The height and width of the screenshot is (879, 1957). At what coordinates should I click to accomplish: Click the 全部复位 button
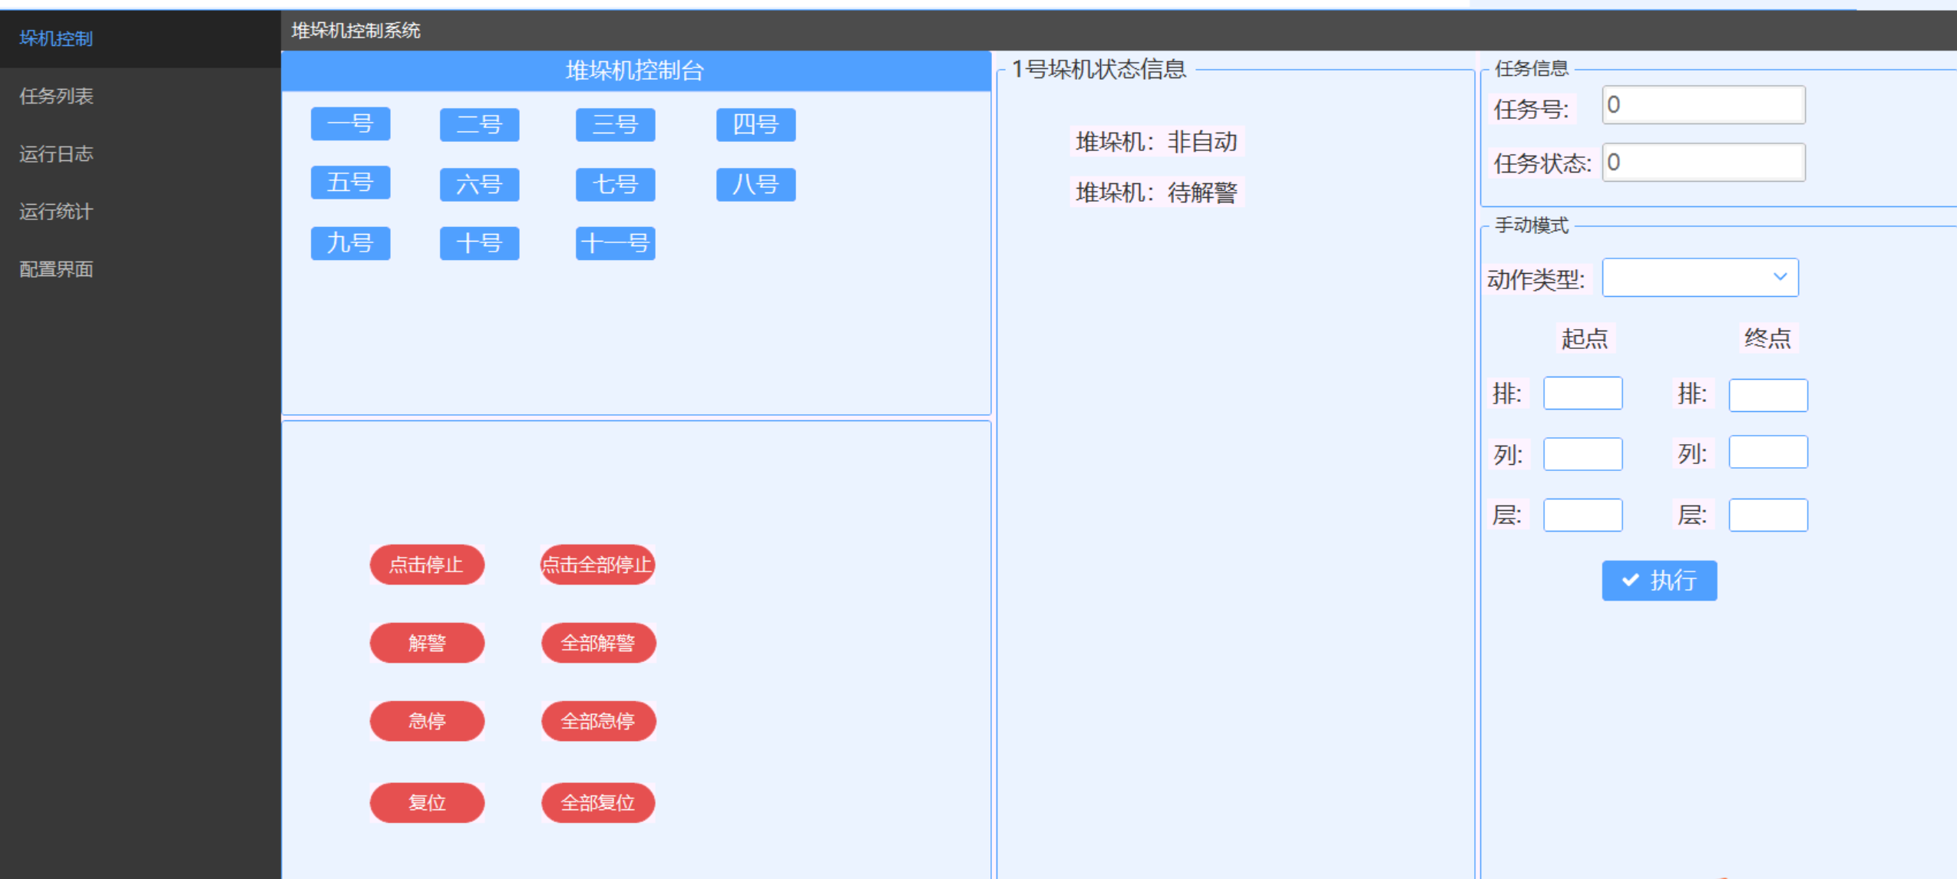[598, 803]
